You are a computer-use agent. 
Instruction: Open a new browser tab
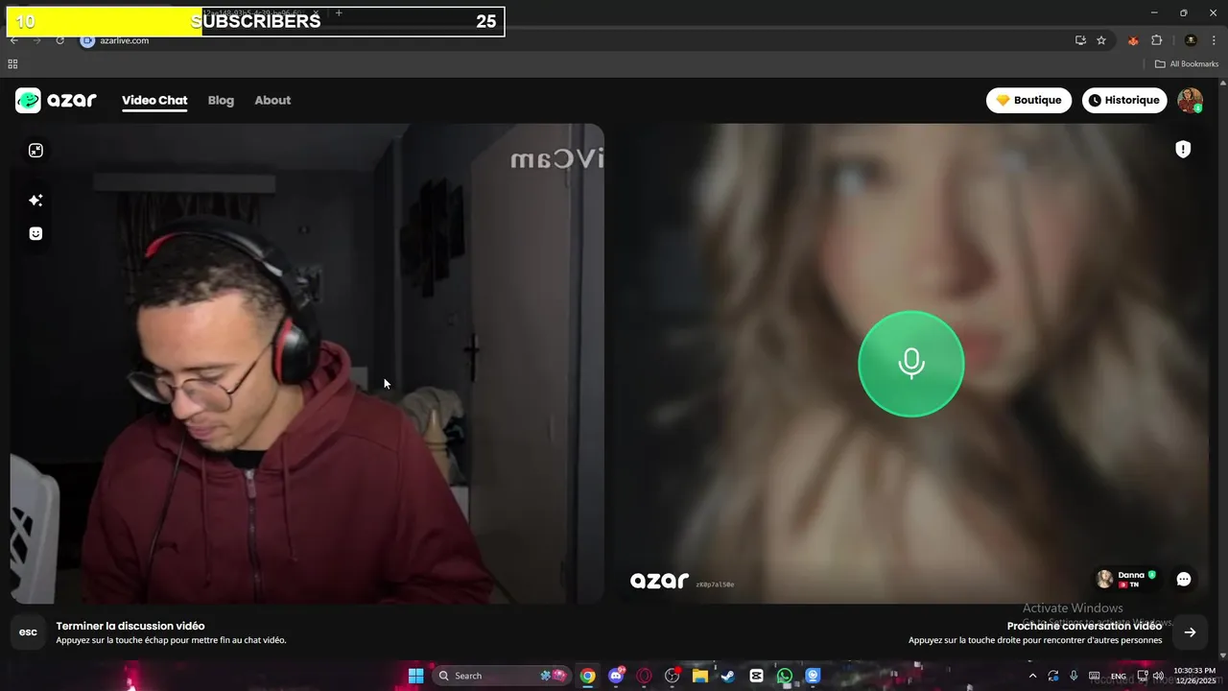click(339, 13)
